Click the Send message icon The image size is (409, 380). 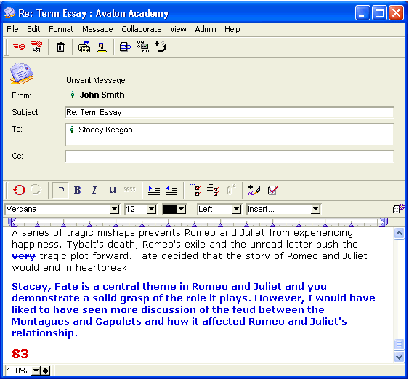(x=19, y=47)
